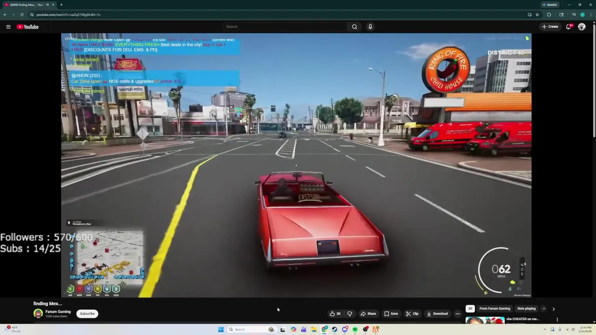
Task: Open the Windows Start menu
Action: coord(221,329)
